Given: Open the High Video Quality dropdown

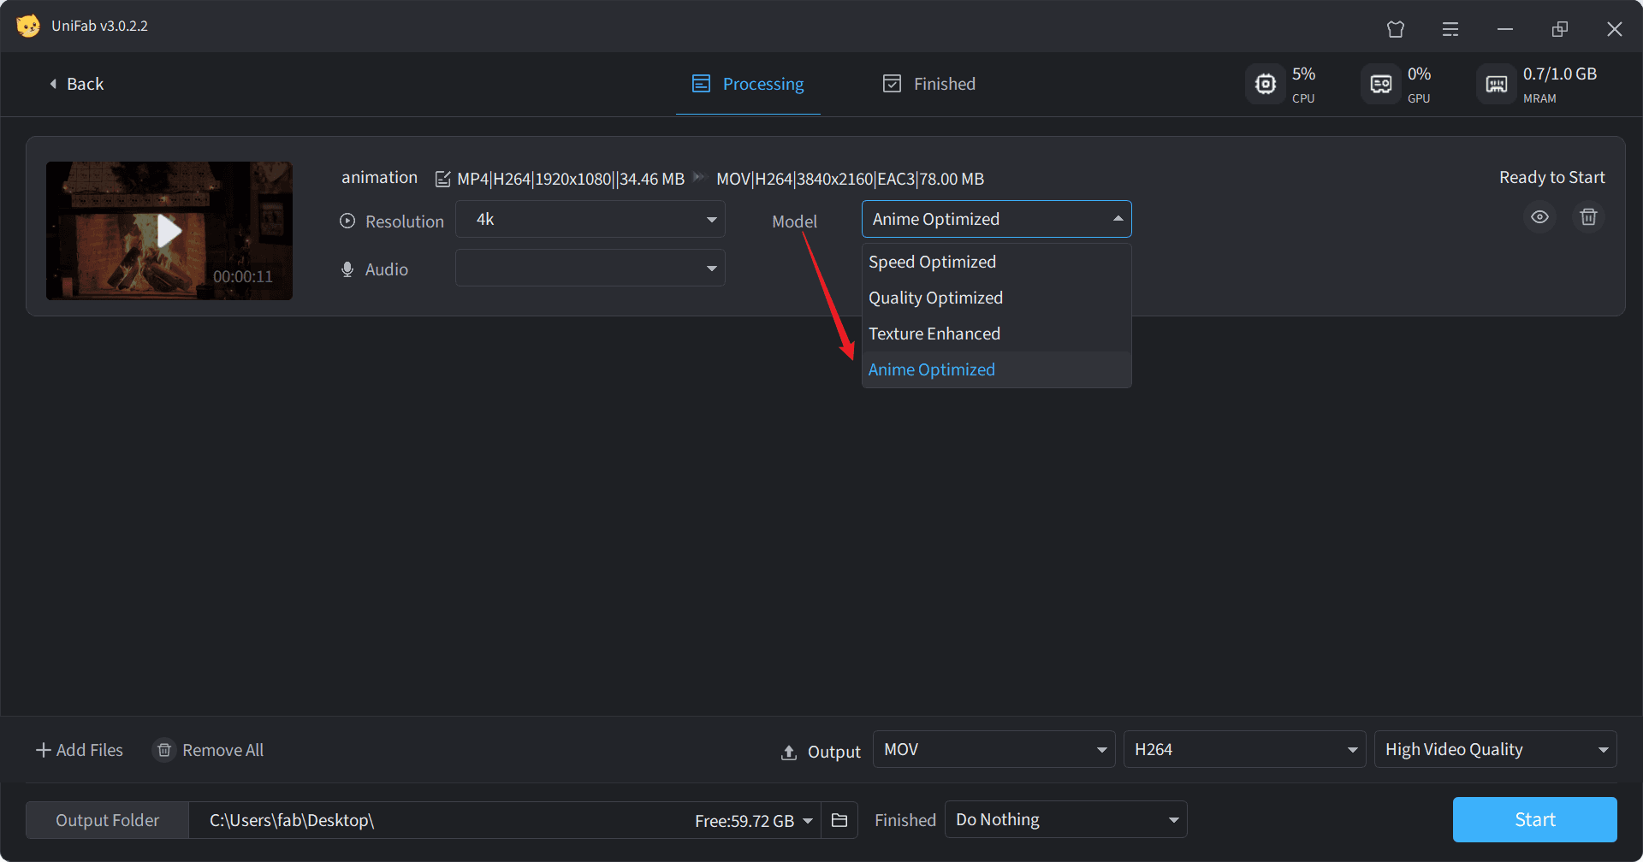Looking at the screenshot, I should click(x=1495, y=750).
